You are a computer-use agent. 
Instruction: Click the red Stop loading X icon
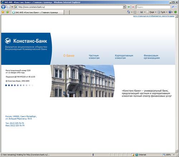133,7
